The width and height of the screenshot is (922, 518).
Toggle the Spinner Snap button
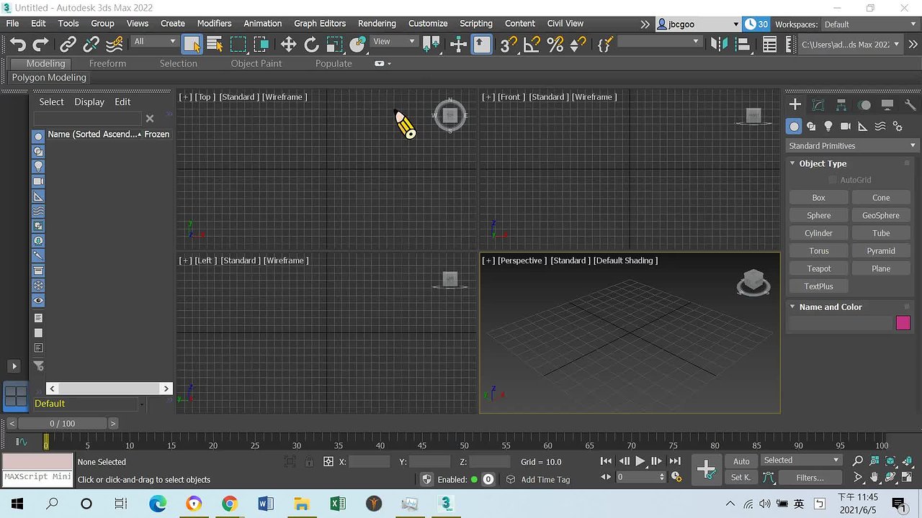point(578,45)
